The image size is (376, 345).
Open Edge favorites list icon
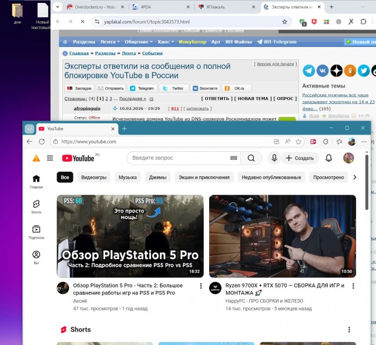(339, 142)
